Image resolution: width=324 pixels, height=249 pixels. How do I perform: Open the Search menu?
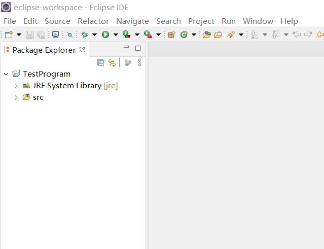[168, 21]
